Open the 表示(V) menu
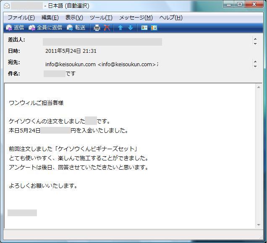 [x=74, y=18]
